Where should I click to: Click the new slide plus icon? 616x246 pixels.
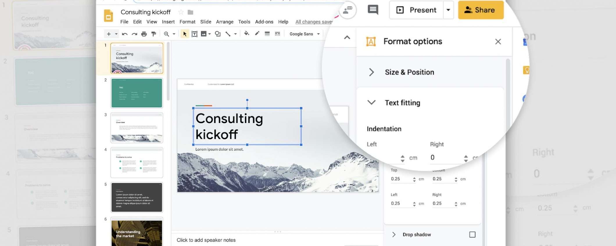click(x=109, y=34)
